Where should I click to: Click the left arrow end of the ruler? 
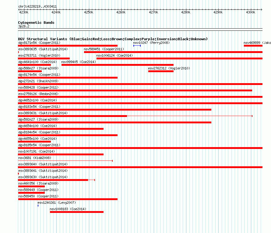pyautogui.click(x=19, y=9)
